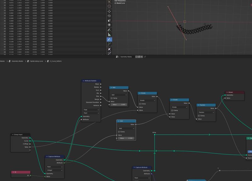Open the operation dropdown on the Add node

[119, 94]
